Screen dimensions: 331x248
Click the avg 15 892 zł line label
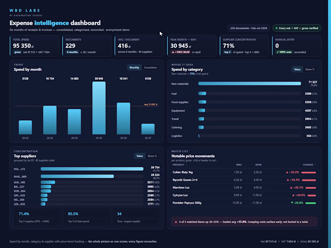(x=151, y=105)
